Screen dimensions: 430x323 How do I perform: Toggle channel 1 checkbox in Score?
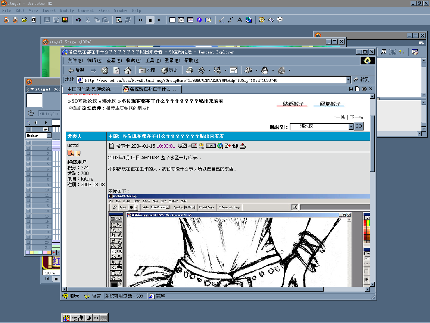28,143
